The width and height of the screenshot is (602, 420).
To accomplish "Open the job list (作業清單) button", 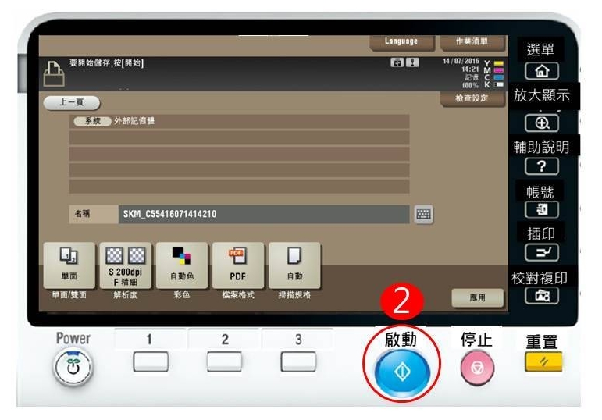I will (x=472, y=42).
